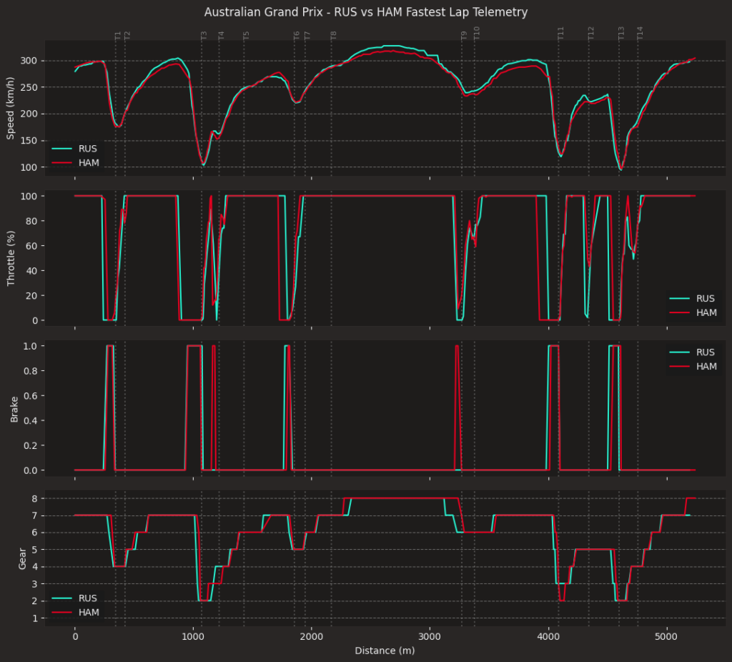
Task: Click the Distance (m) x-axis label
Action: (385, 651)
